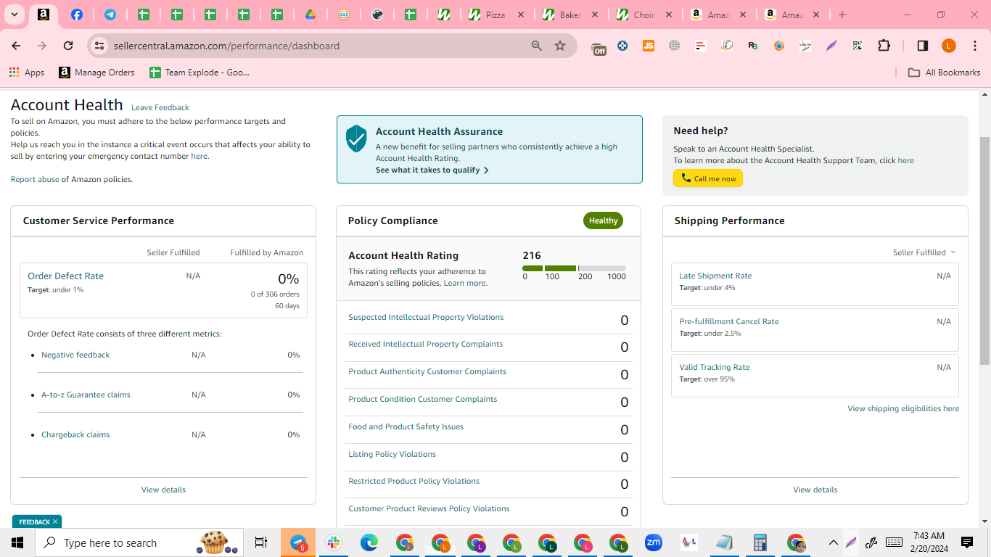This screenshot has height=557, width=991.
Task: View details under Customer Service Performance
Action: coord(163,490)
